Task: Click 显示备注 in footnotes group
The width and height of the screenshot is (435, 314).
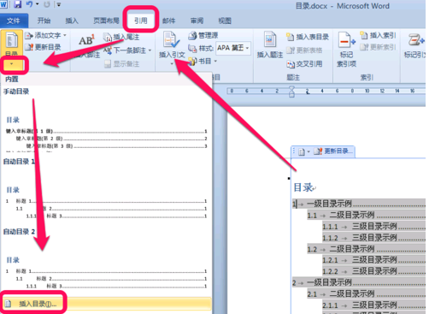Action: [122, 63]
